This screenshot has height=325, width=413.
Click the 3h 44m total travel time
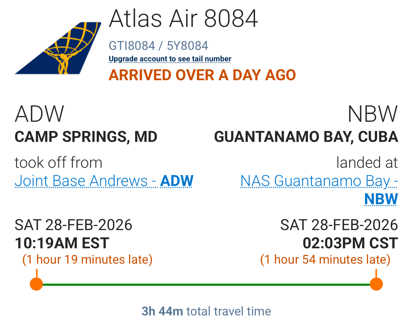(206, 311)
